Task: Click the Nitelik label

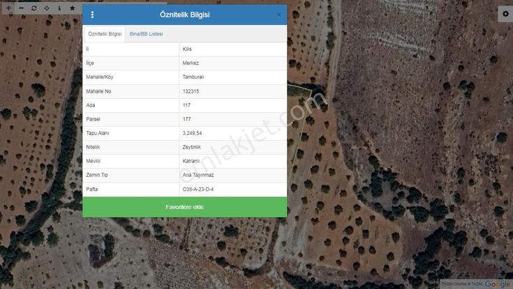Action: (93, 147)
